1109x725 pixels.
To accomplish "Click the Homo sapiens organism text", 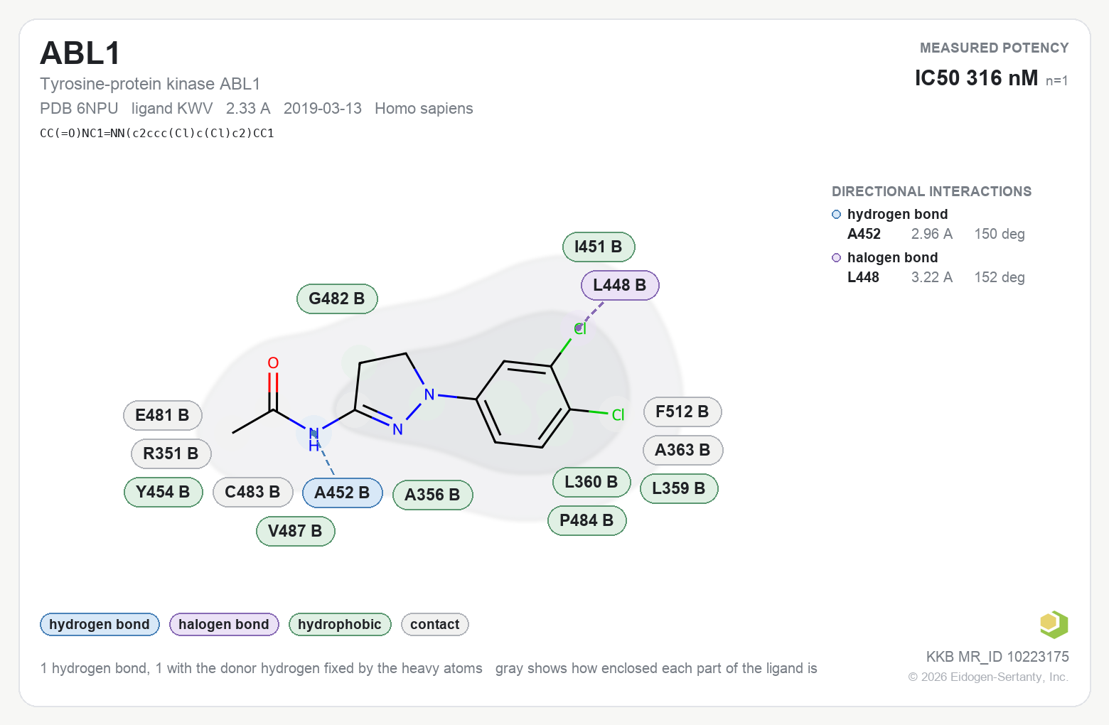I will (x=424, y=108).
